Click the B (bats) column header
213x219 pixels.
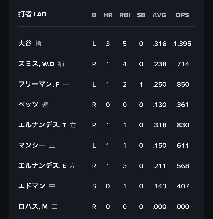click(x=94, y=15)
